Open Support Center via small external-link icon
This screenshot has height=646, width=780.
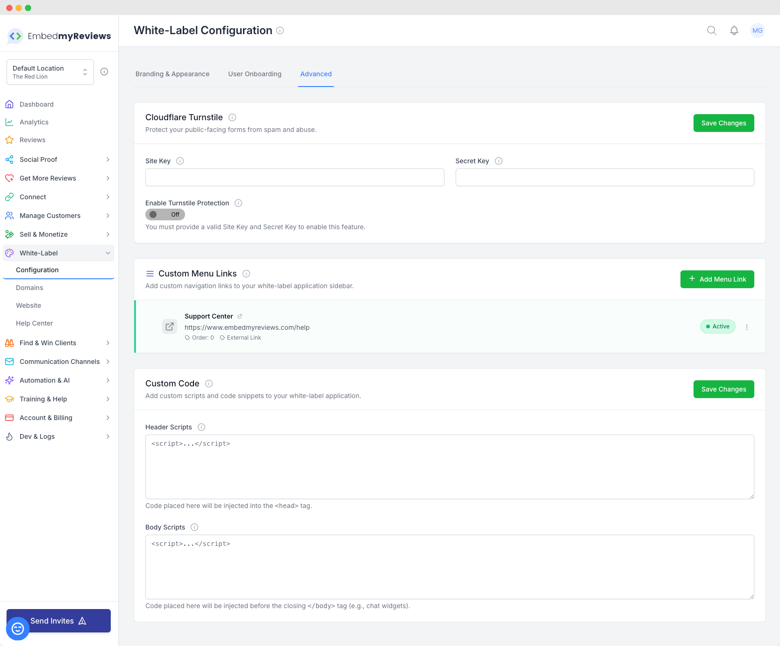240,316
